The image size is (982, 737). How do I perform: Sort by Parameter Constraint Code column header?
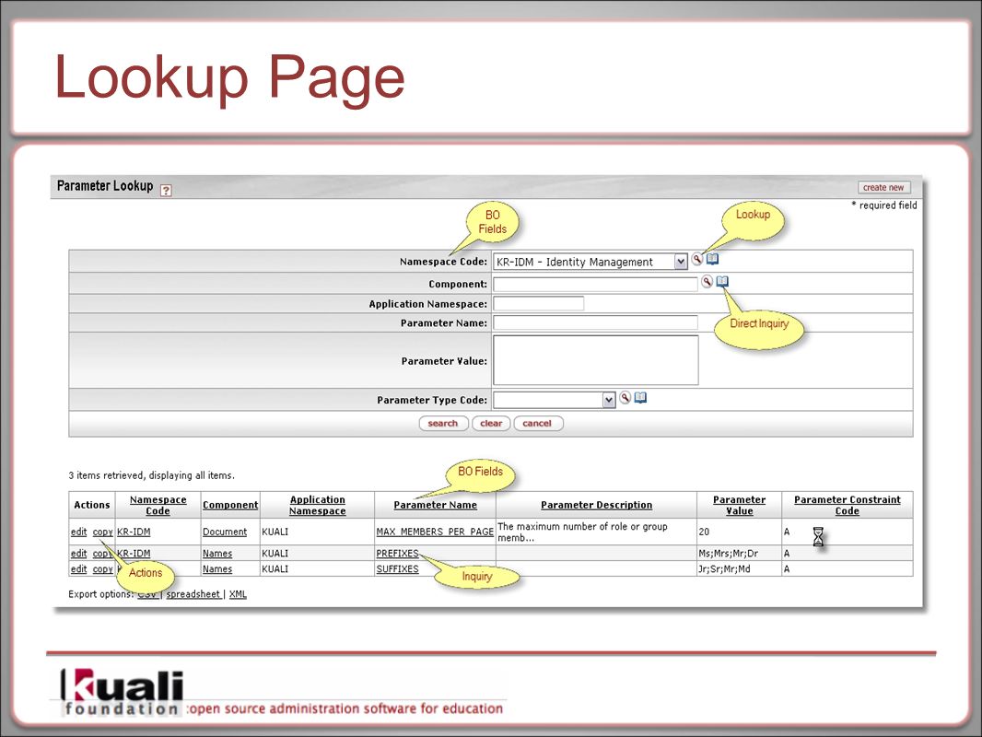pos(848,506)
